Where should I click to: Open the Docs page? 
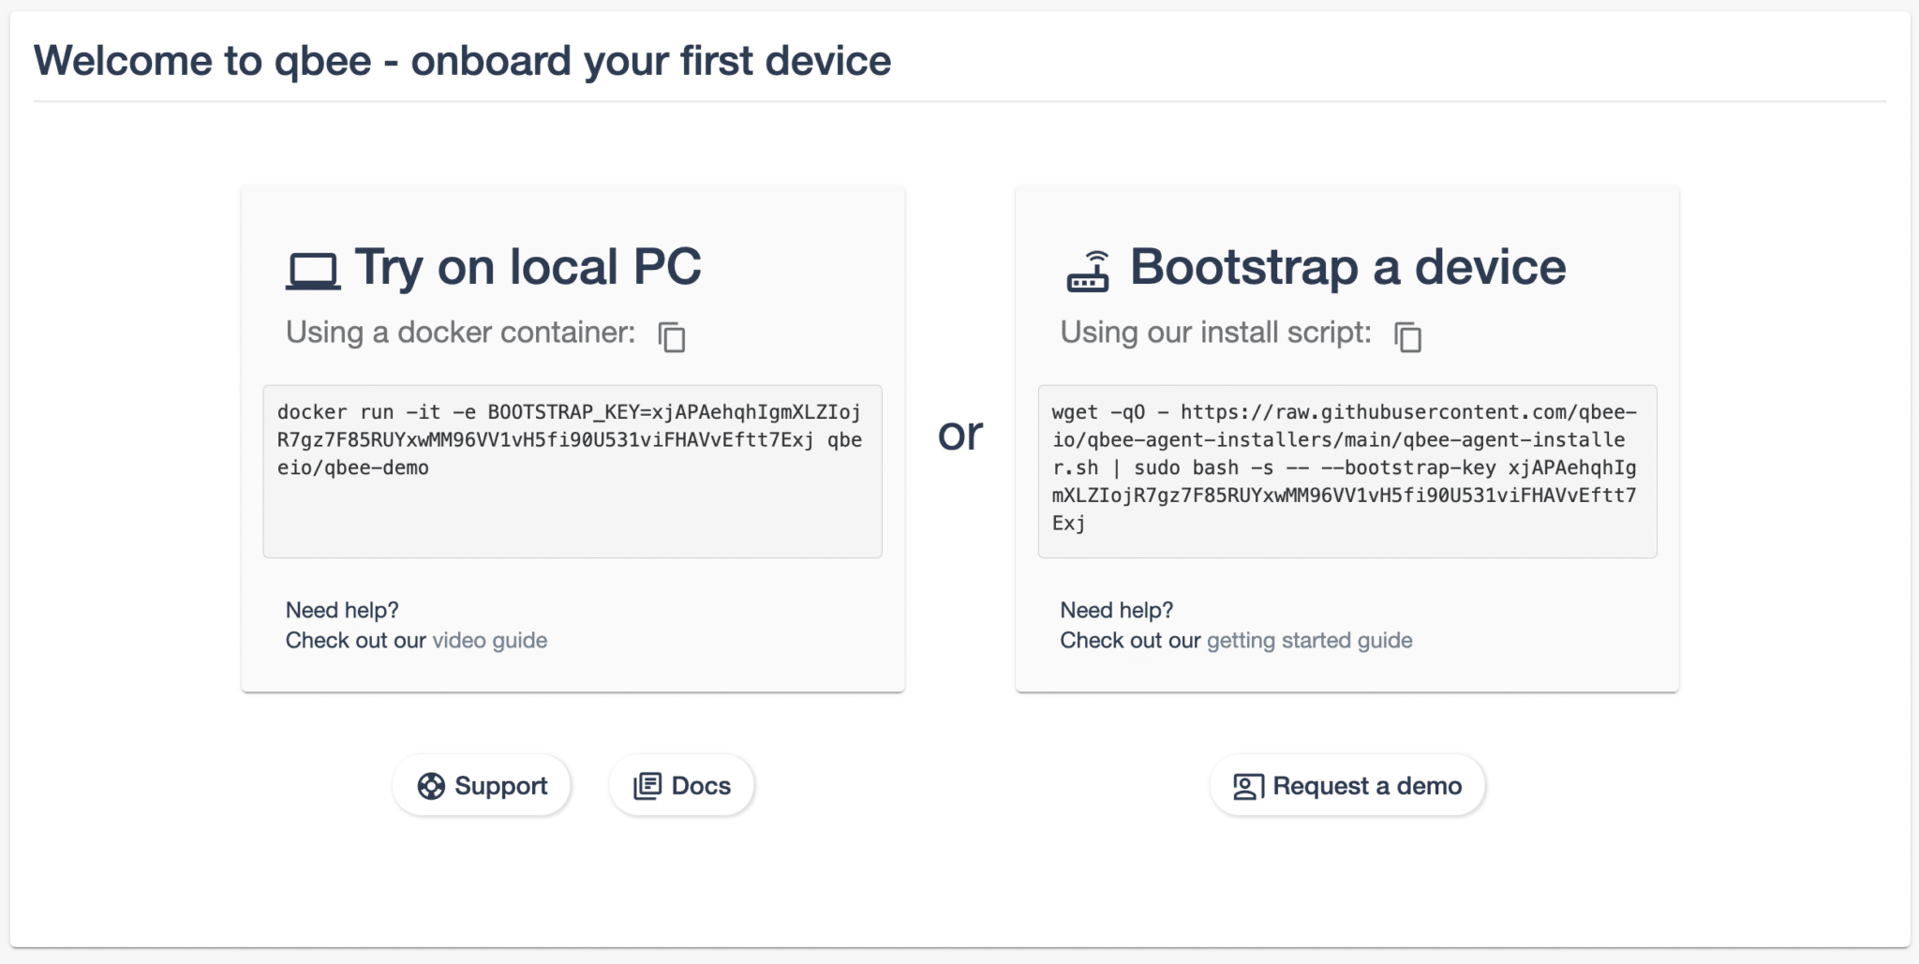(682, 785)
